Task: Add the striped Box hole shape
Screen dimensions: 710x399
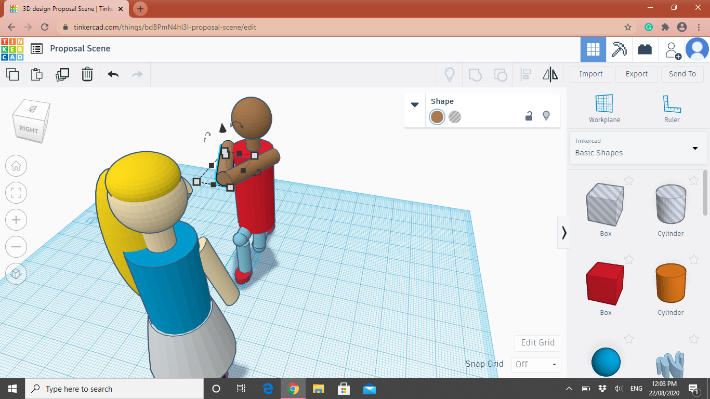Action: tap(606, 204)
